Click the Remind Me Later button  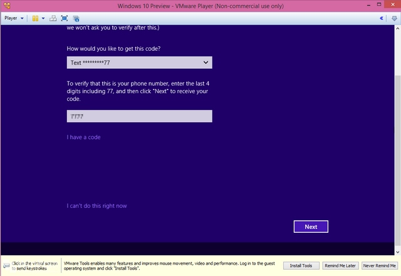pyautogui.click(x=340, y=266)
